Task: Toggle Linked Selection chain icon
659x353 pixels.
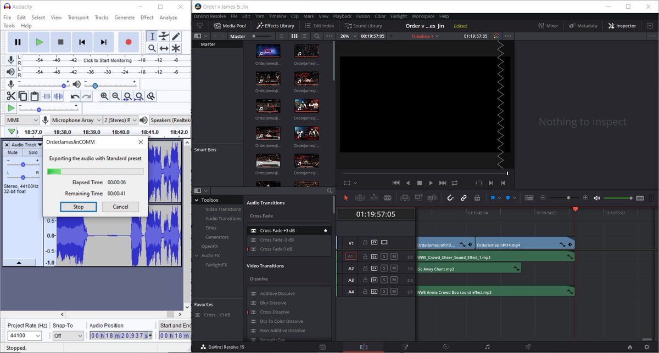Action: tap(463, 198)
